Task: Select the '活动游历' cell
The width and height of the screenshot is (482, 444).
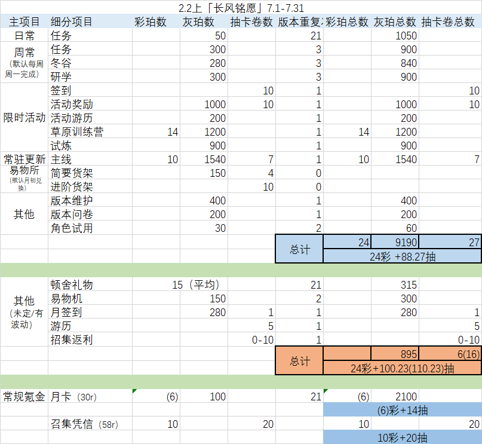Action: pyautogui.click(x=90, y=118)
